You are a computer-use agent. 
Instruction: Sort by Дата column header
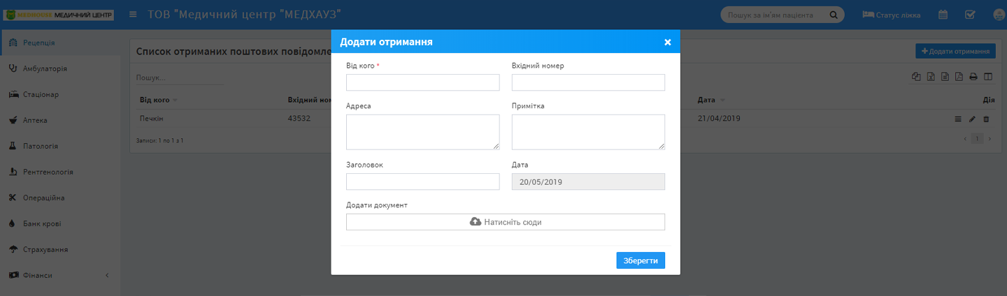point(711,100)
